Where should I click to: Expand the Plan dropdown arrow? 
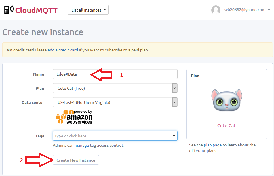click(175, 88)
